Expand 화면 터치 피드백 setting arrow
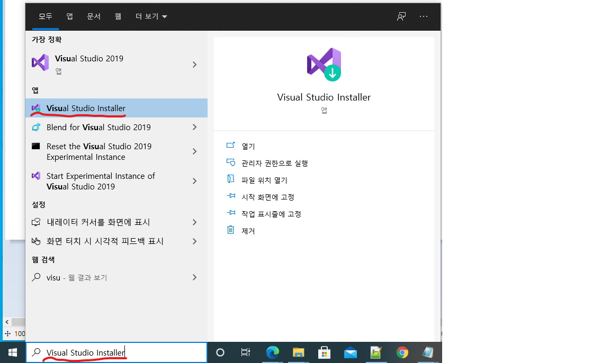610x363 pixels. 194,241
